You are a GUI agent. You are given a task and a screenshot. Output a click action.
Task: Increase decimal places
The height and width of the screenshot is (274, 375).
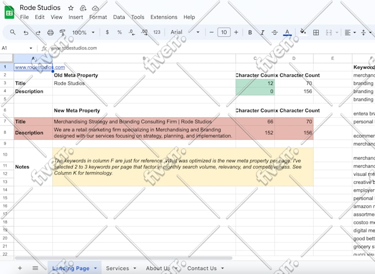[144, 32]
